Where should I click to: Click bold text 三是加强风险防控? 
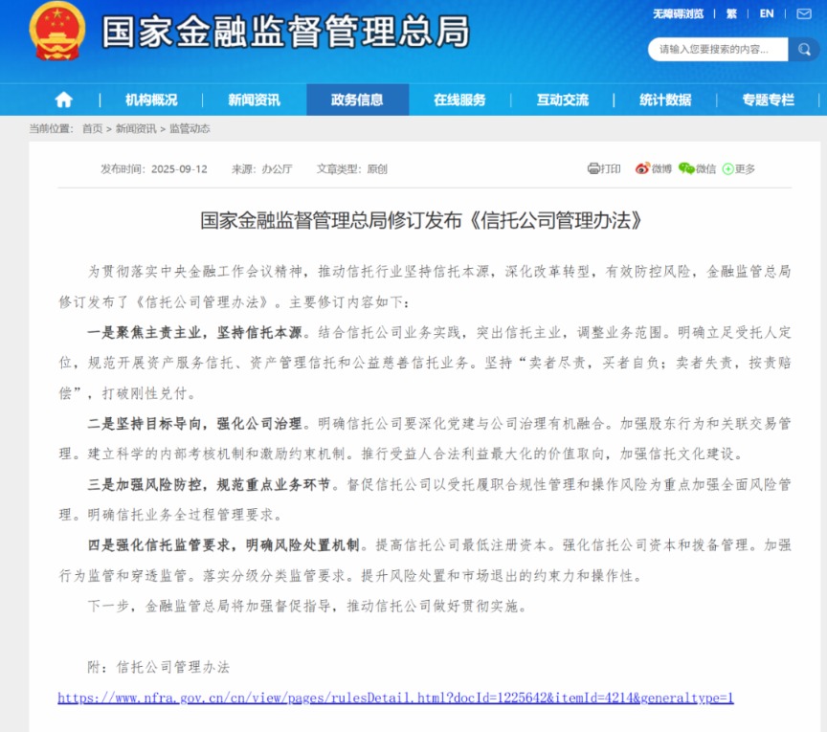click(145, 484)
